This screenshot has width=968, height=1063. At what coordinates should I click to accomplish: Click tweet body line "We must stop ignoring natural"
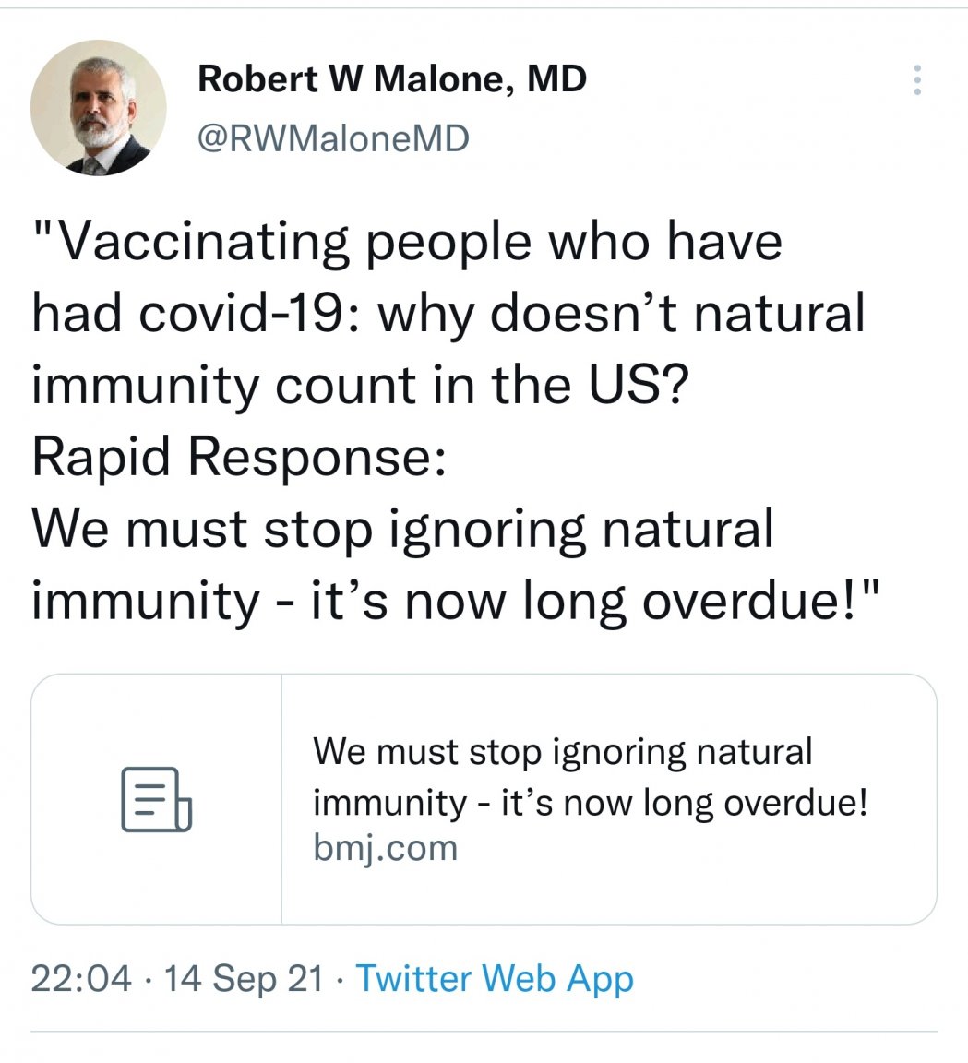coord(402,530)
